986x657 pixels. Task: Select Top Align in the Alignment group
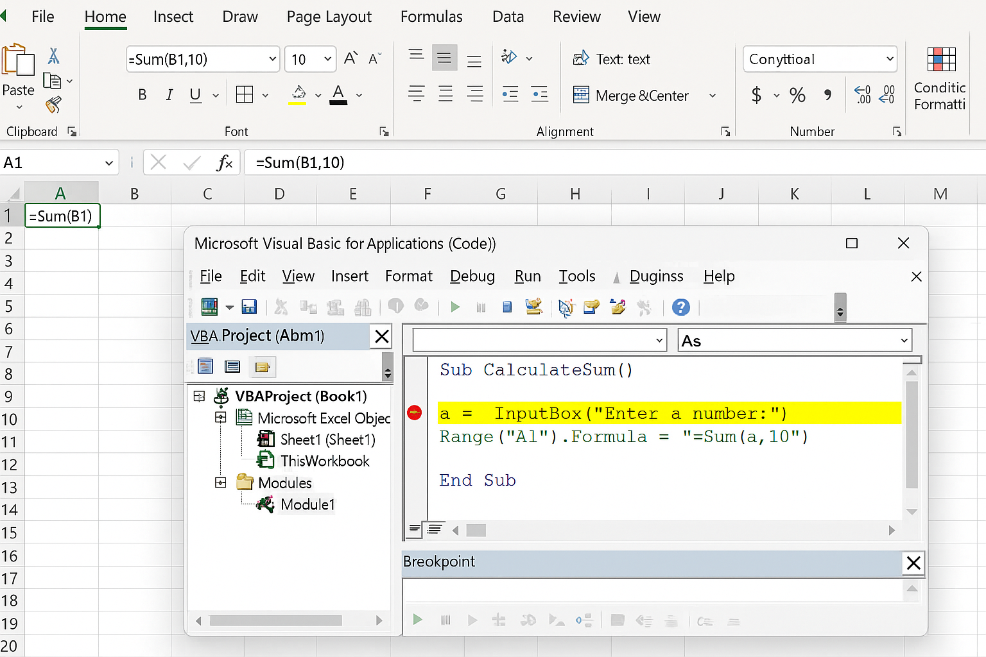[x=416, y=56]
